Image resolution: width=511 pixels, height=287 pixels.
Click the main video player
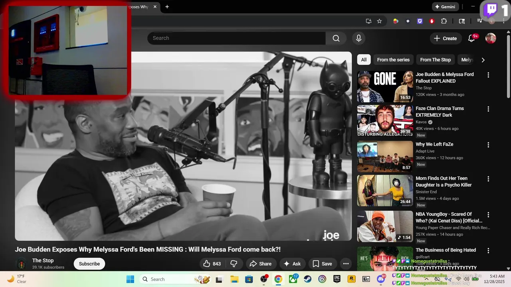(x=183, y=146)
